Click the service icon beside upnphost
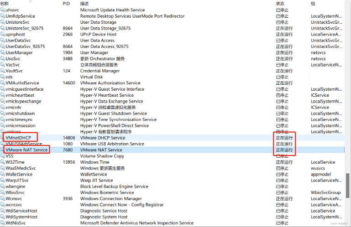 (x=2, y=34)
